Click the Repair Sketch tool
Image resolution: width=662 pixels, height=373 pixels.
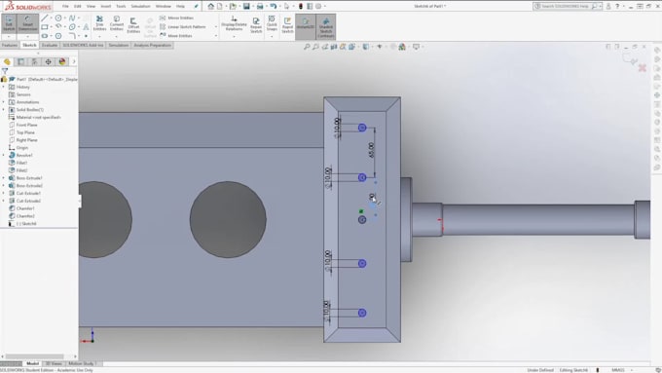[256, 25]
